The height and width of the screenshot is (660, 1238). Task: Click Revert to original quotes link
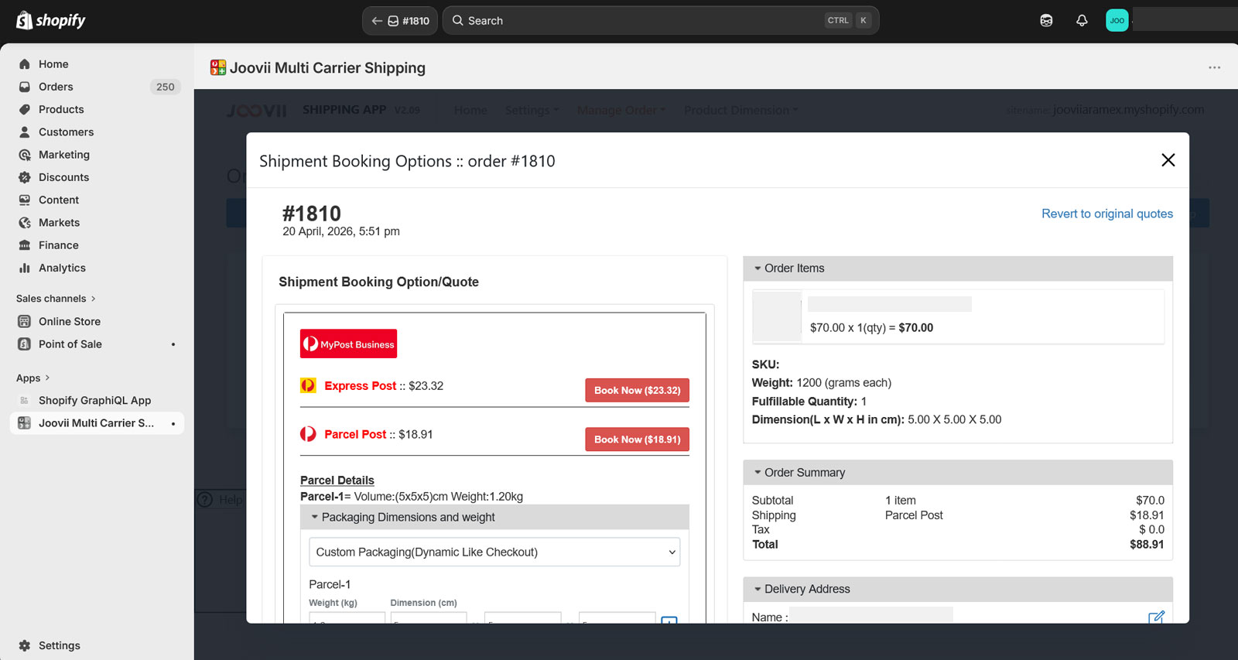tap(1107, 214)
